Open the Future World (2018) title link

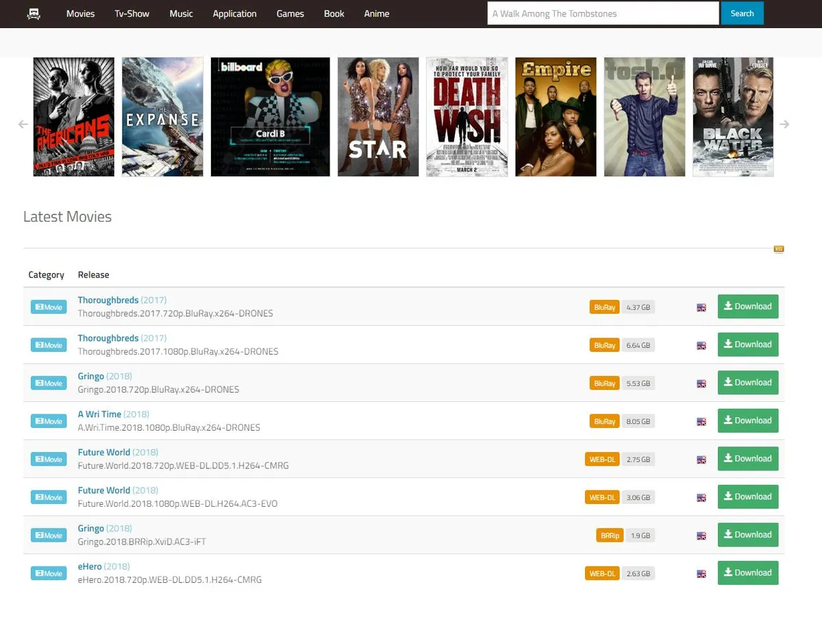coord(103,452)
